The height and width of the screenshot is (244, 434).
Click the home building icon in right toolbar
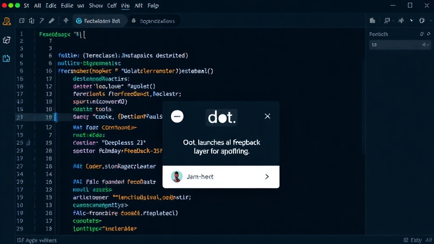point(372,20)
